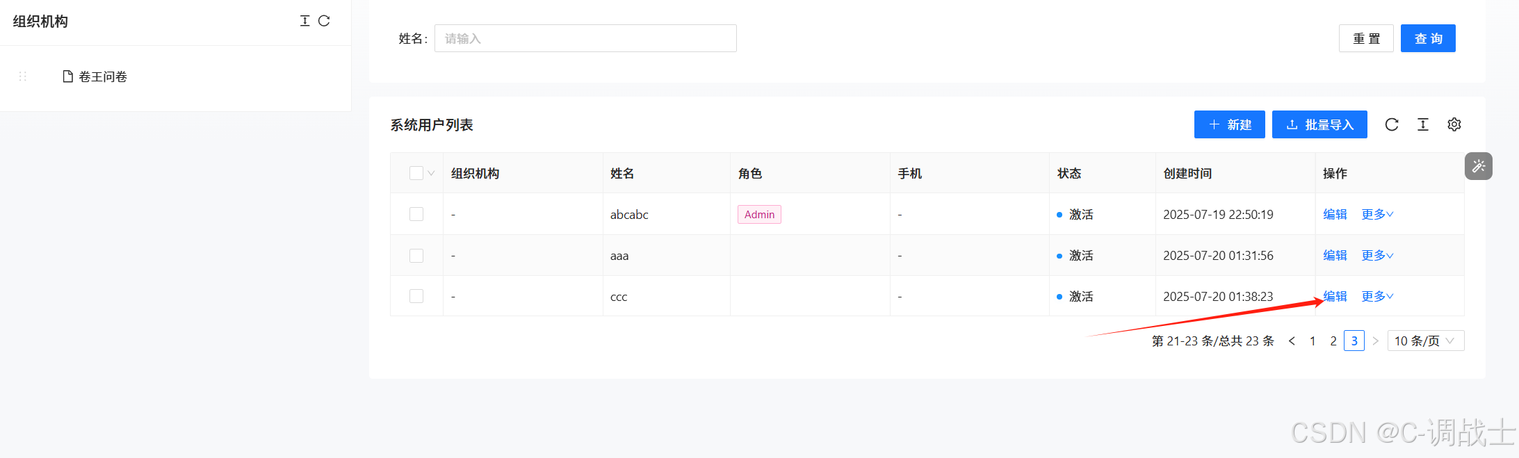Click 激活 status in ccc row
The height and width of the screenshot is (458, 1519).
(x=1081, y=297)
